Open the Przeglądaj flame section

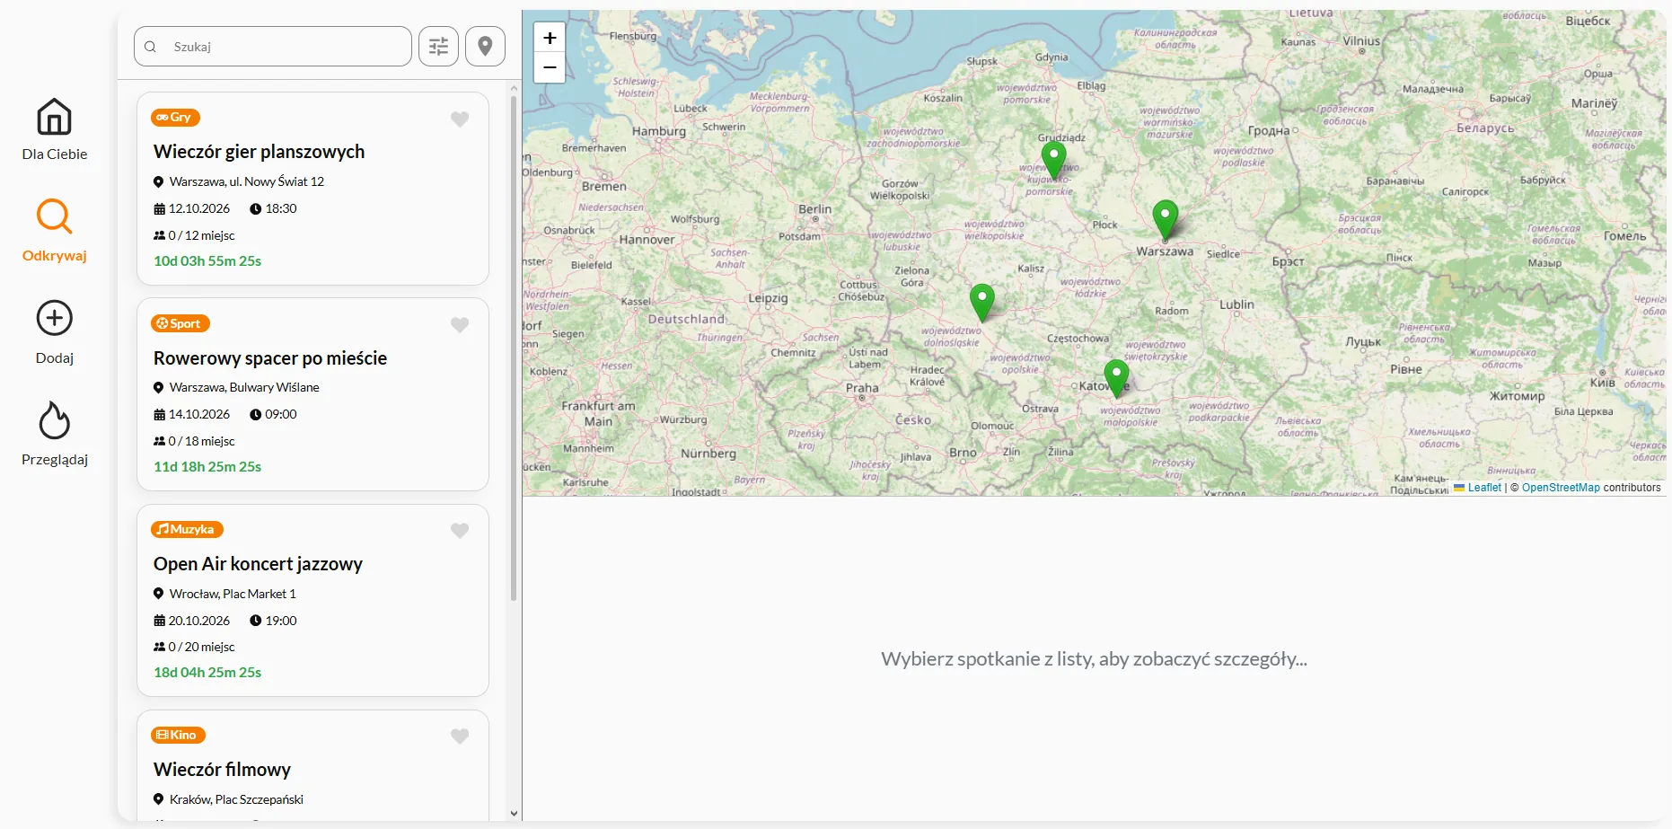click(x=54, y=434)
